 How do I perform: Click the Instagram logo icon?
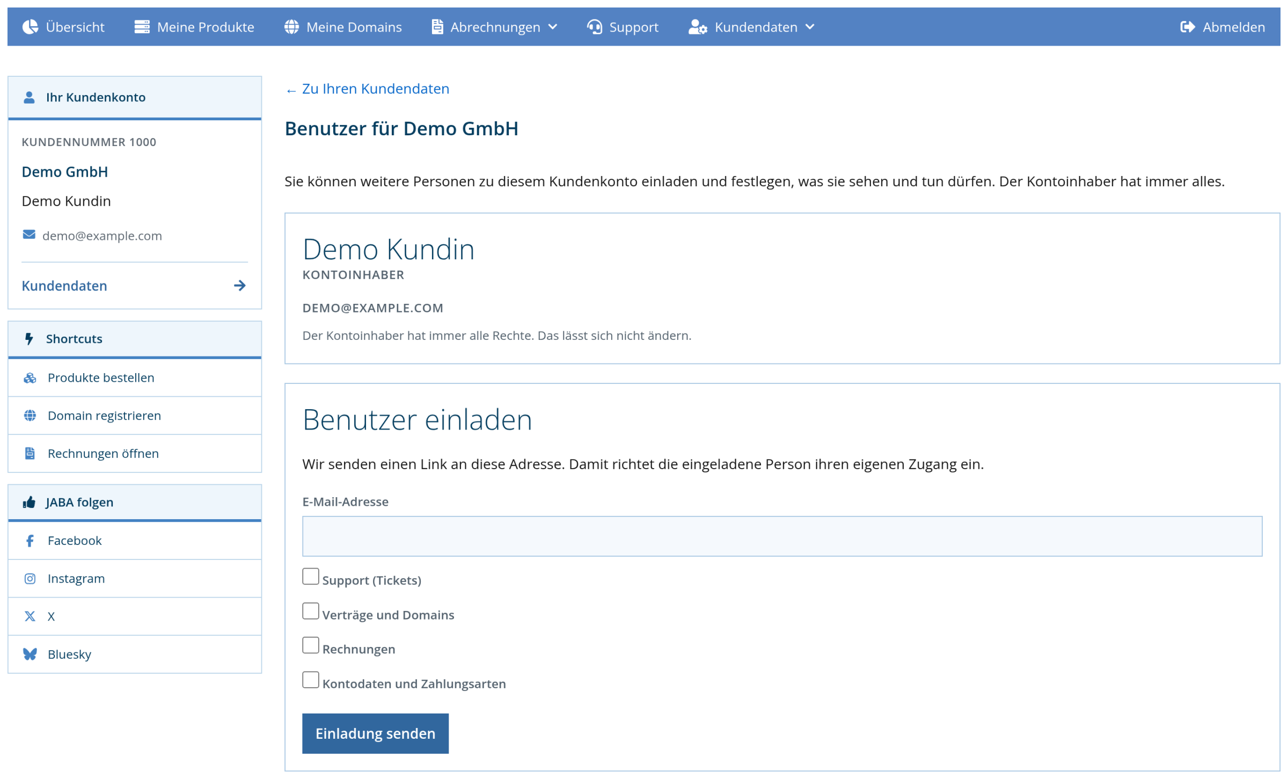point(30,579)
